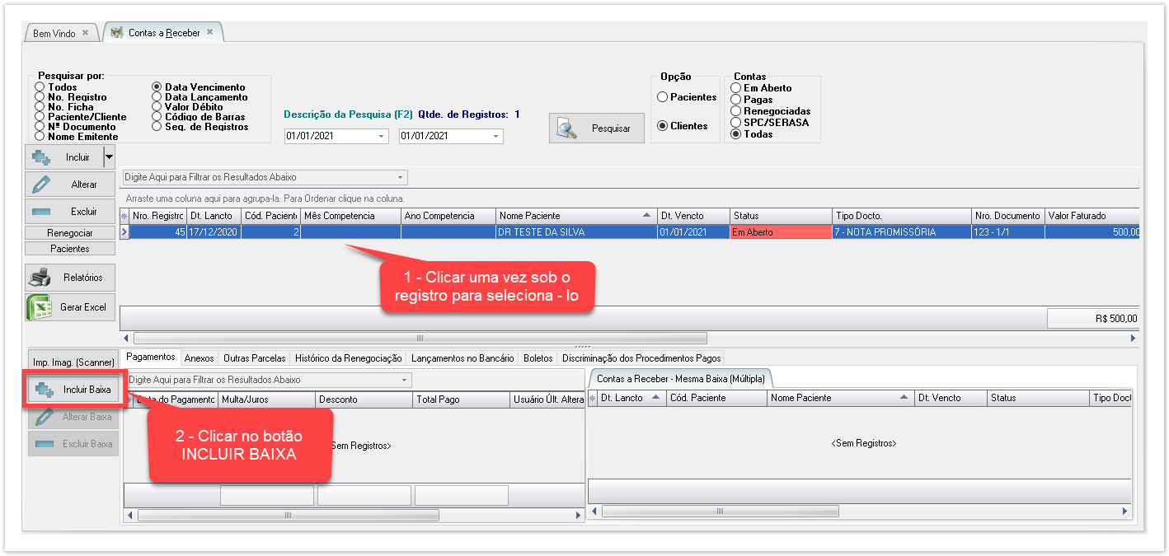
Task: Click the plus icon on Incluir button
Action: 41,157
